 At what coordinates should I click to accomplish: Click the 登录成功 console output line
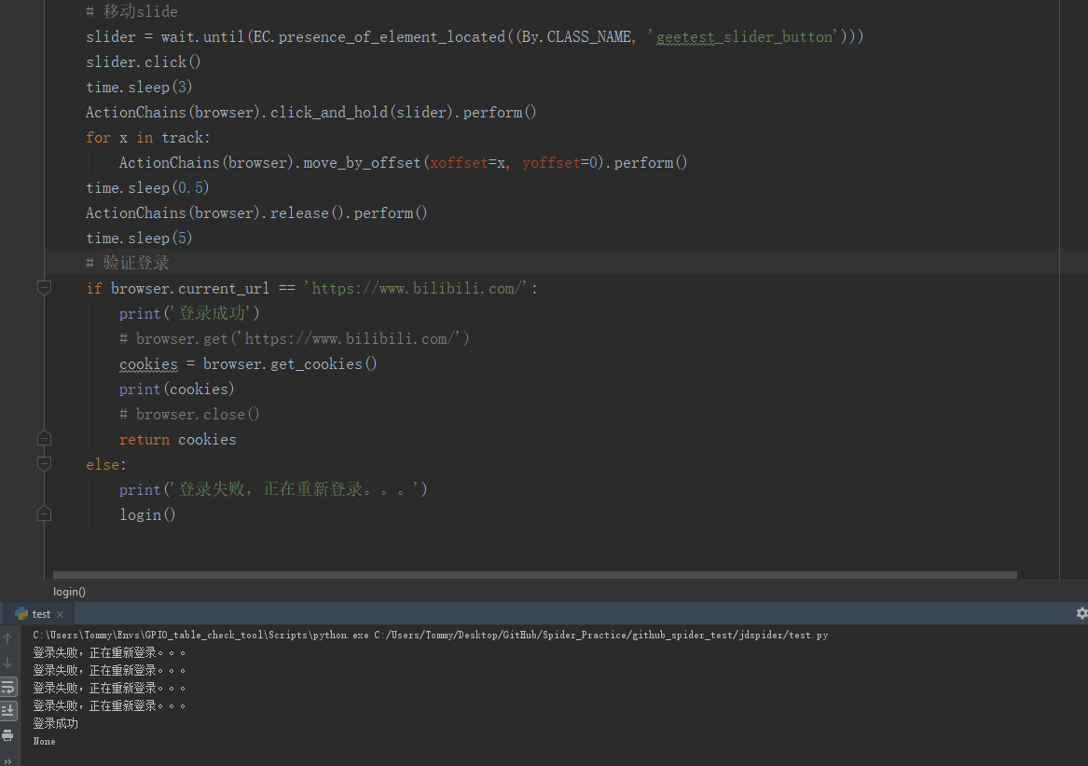tap(56, 723)
